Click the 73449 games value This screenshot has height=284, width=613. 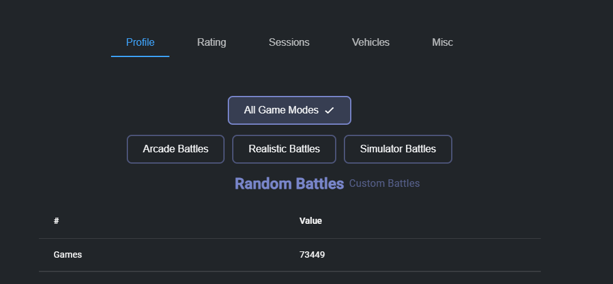click(312, 255)
